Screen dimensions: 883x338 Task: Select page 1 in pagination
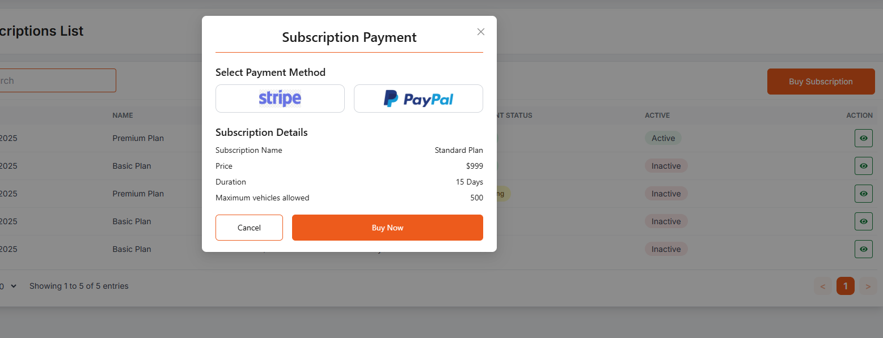coord(845,286)
